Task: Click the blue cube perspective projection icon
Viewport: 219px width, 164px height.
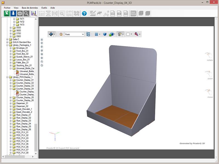Action: pos(105,34)
